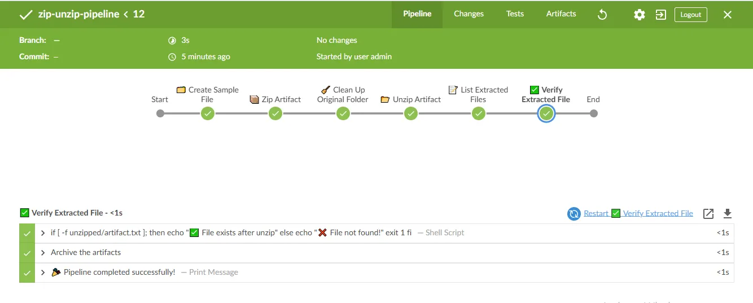Select the Zip Artifact stage node

point(275,113)
